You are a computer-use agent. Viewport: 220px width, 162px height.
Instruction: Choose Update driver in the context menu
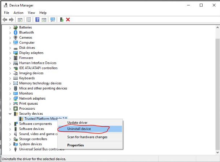click(x=77, y=123)
